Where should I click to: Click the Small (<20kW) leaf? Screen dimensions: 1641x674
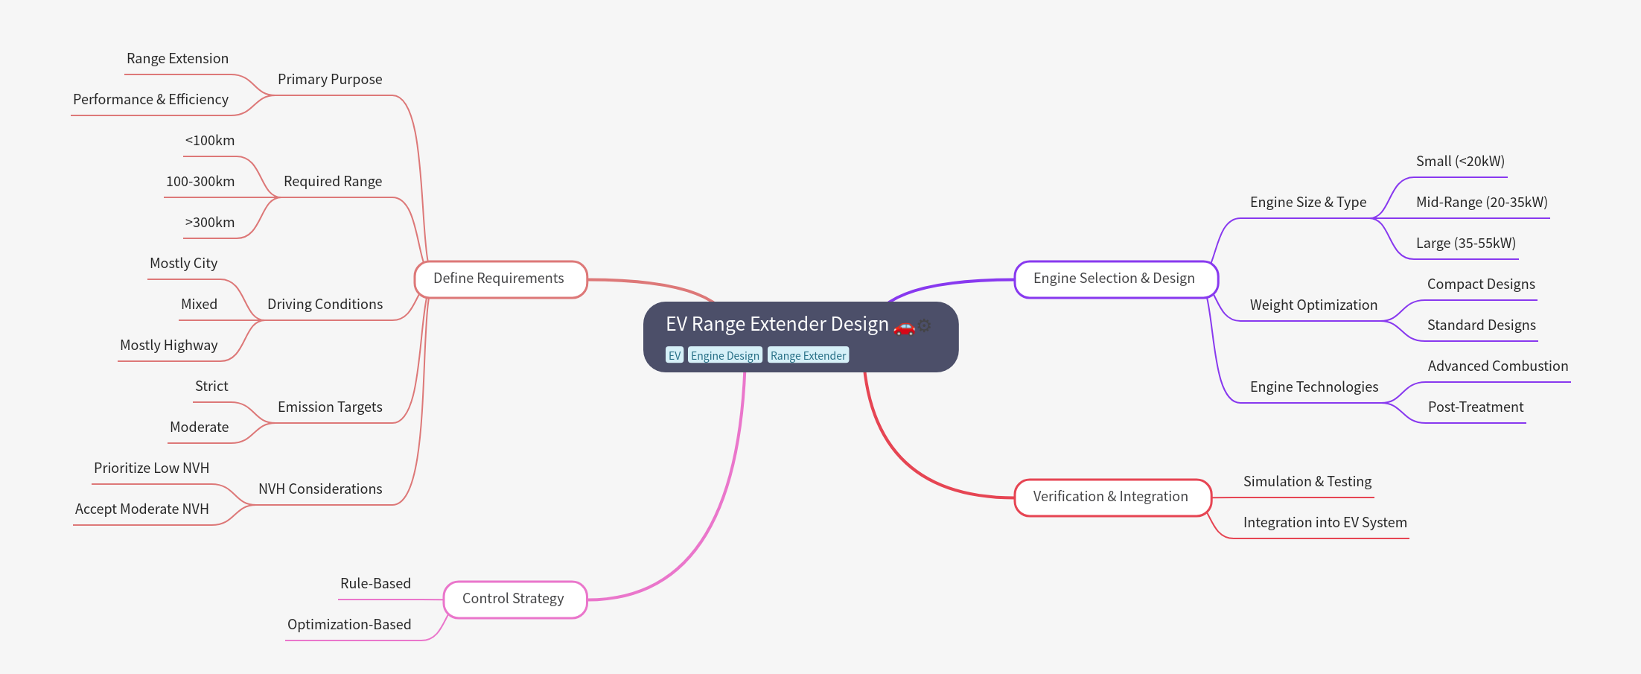coord(1460,161)
